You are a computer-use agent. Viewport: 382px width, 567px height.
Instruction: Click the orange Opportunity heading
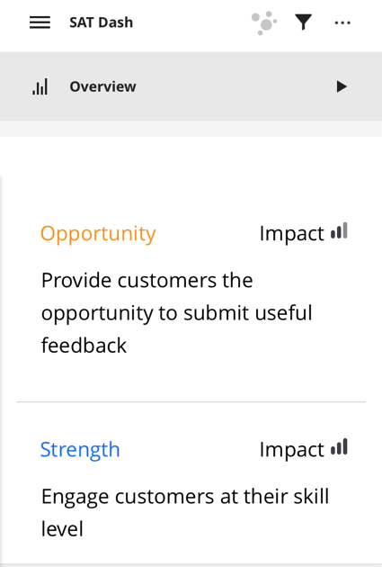pos(98,234)
